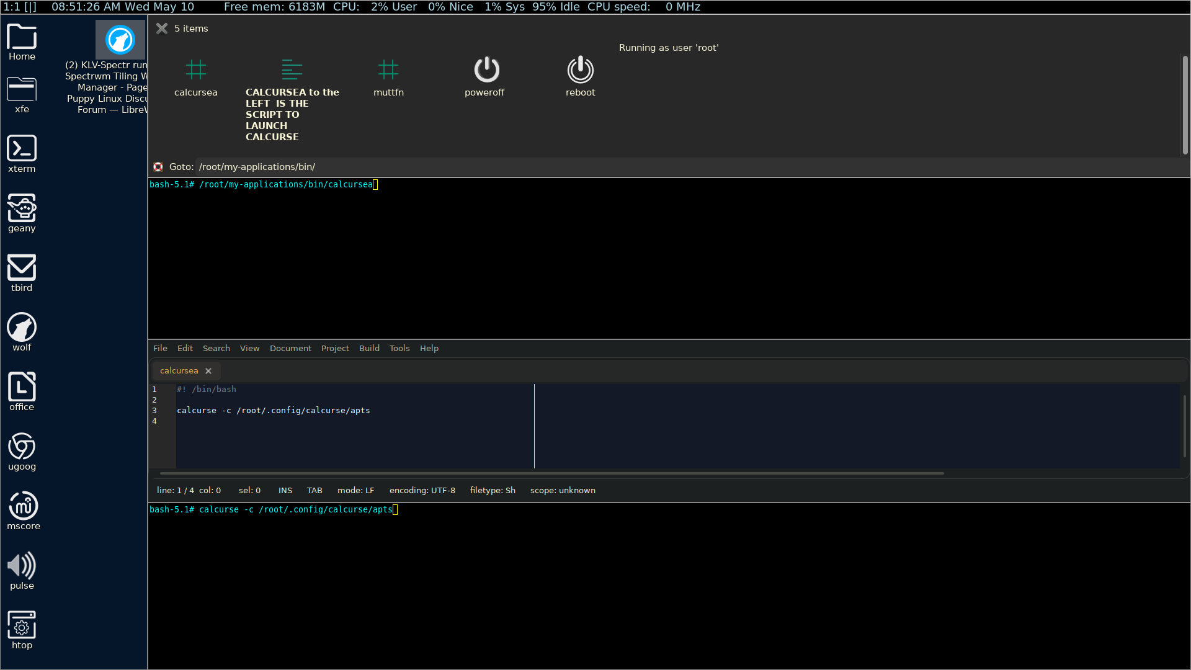Viewport: 1191px width, 670px height.
Task: Open the Build menu
Action: pos(369,349)
